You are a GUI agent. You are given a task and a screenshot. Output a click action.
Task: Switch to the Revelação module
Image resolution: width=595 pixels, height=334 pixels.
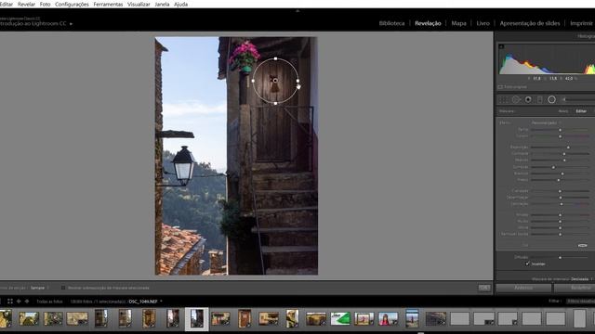[x=428, y=23]
